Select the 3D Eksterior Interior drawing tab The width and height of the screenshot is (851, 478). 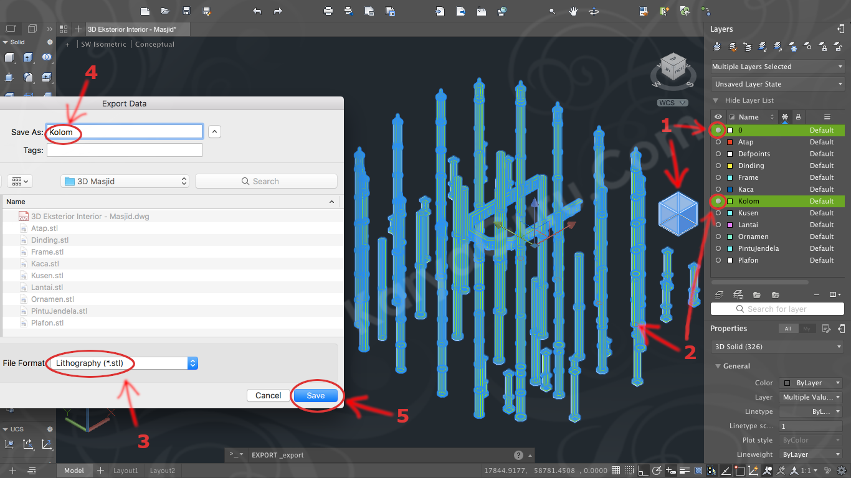pyautogui.click(x=131, y=29)
